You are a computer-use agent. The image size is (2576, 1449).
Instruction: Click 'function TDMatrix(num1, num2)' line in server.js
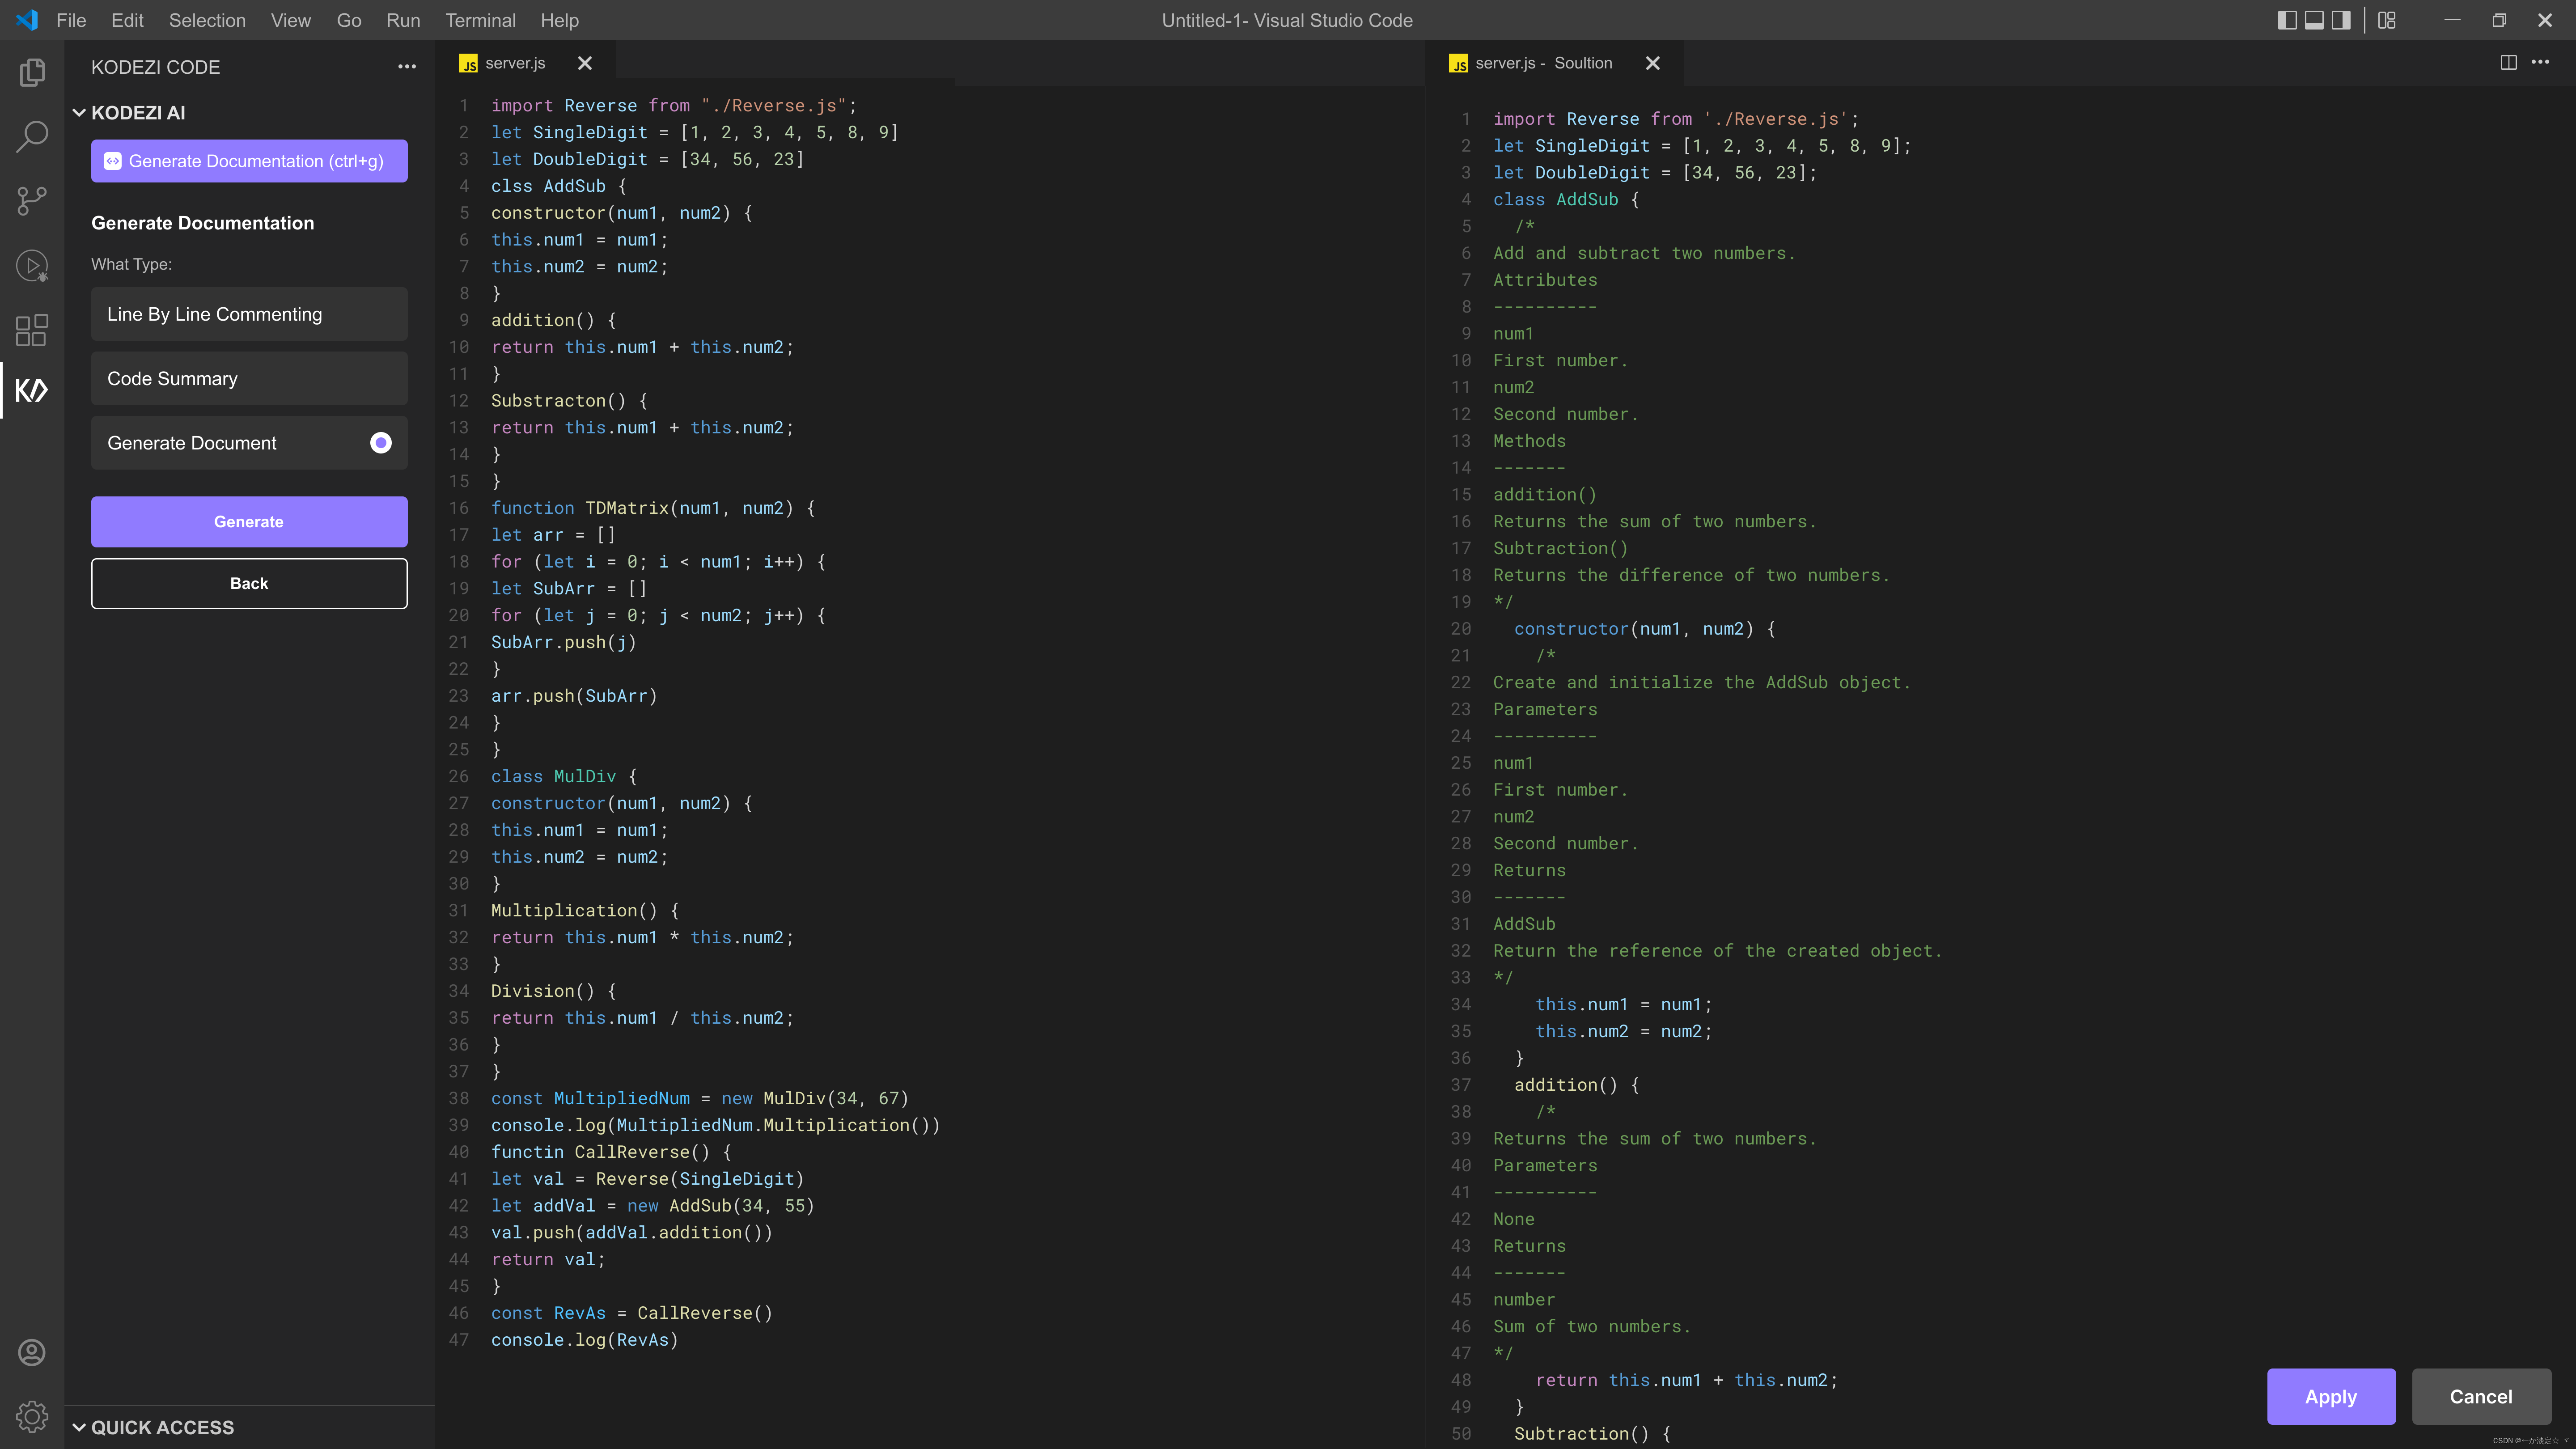(653, 508)
